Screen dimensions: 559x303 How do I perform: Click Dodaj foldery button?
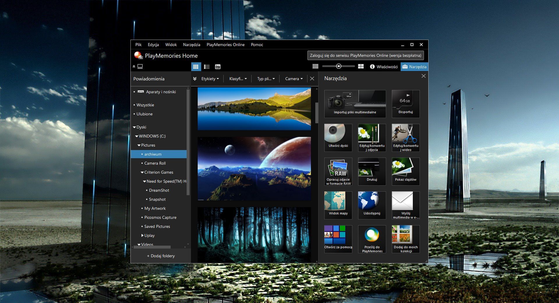pyautogui.click(x=161, y=256)
